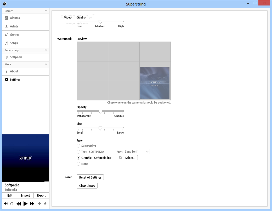The width and height of the screenshot is (272, 211).
Task: Click the Transparent opacity label
Action: 84,116
